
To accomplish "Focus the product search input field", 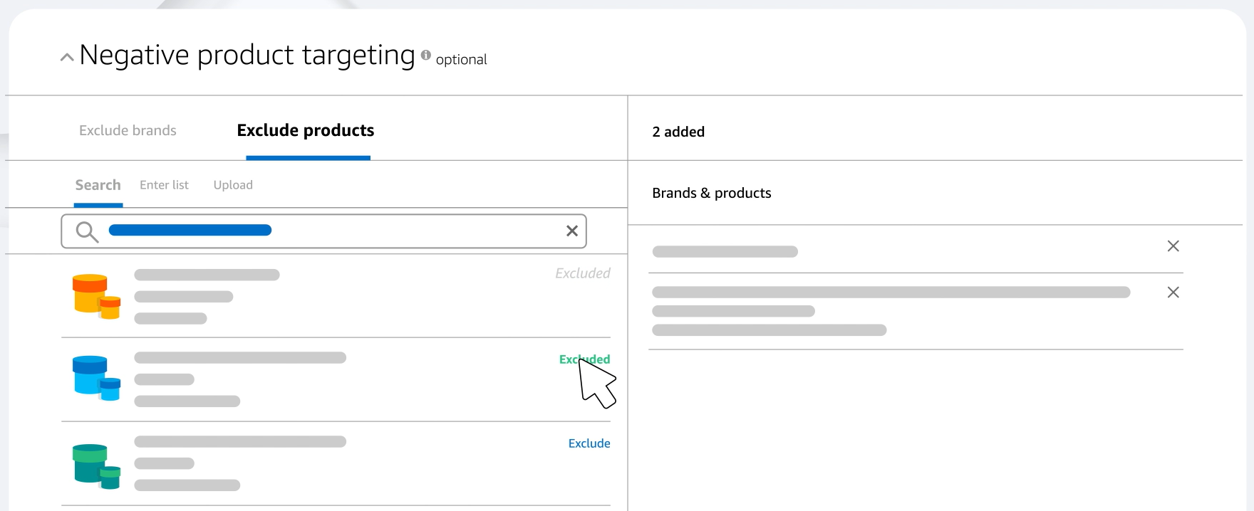I will (324, 231).
